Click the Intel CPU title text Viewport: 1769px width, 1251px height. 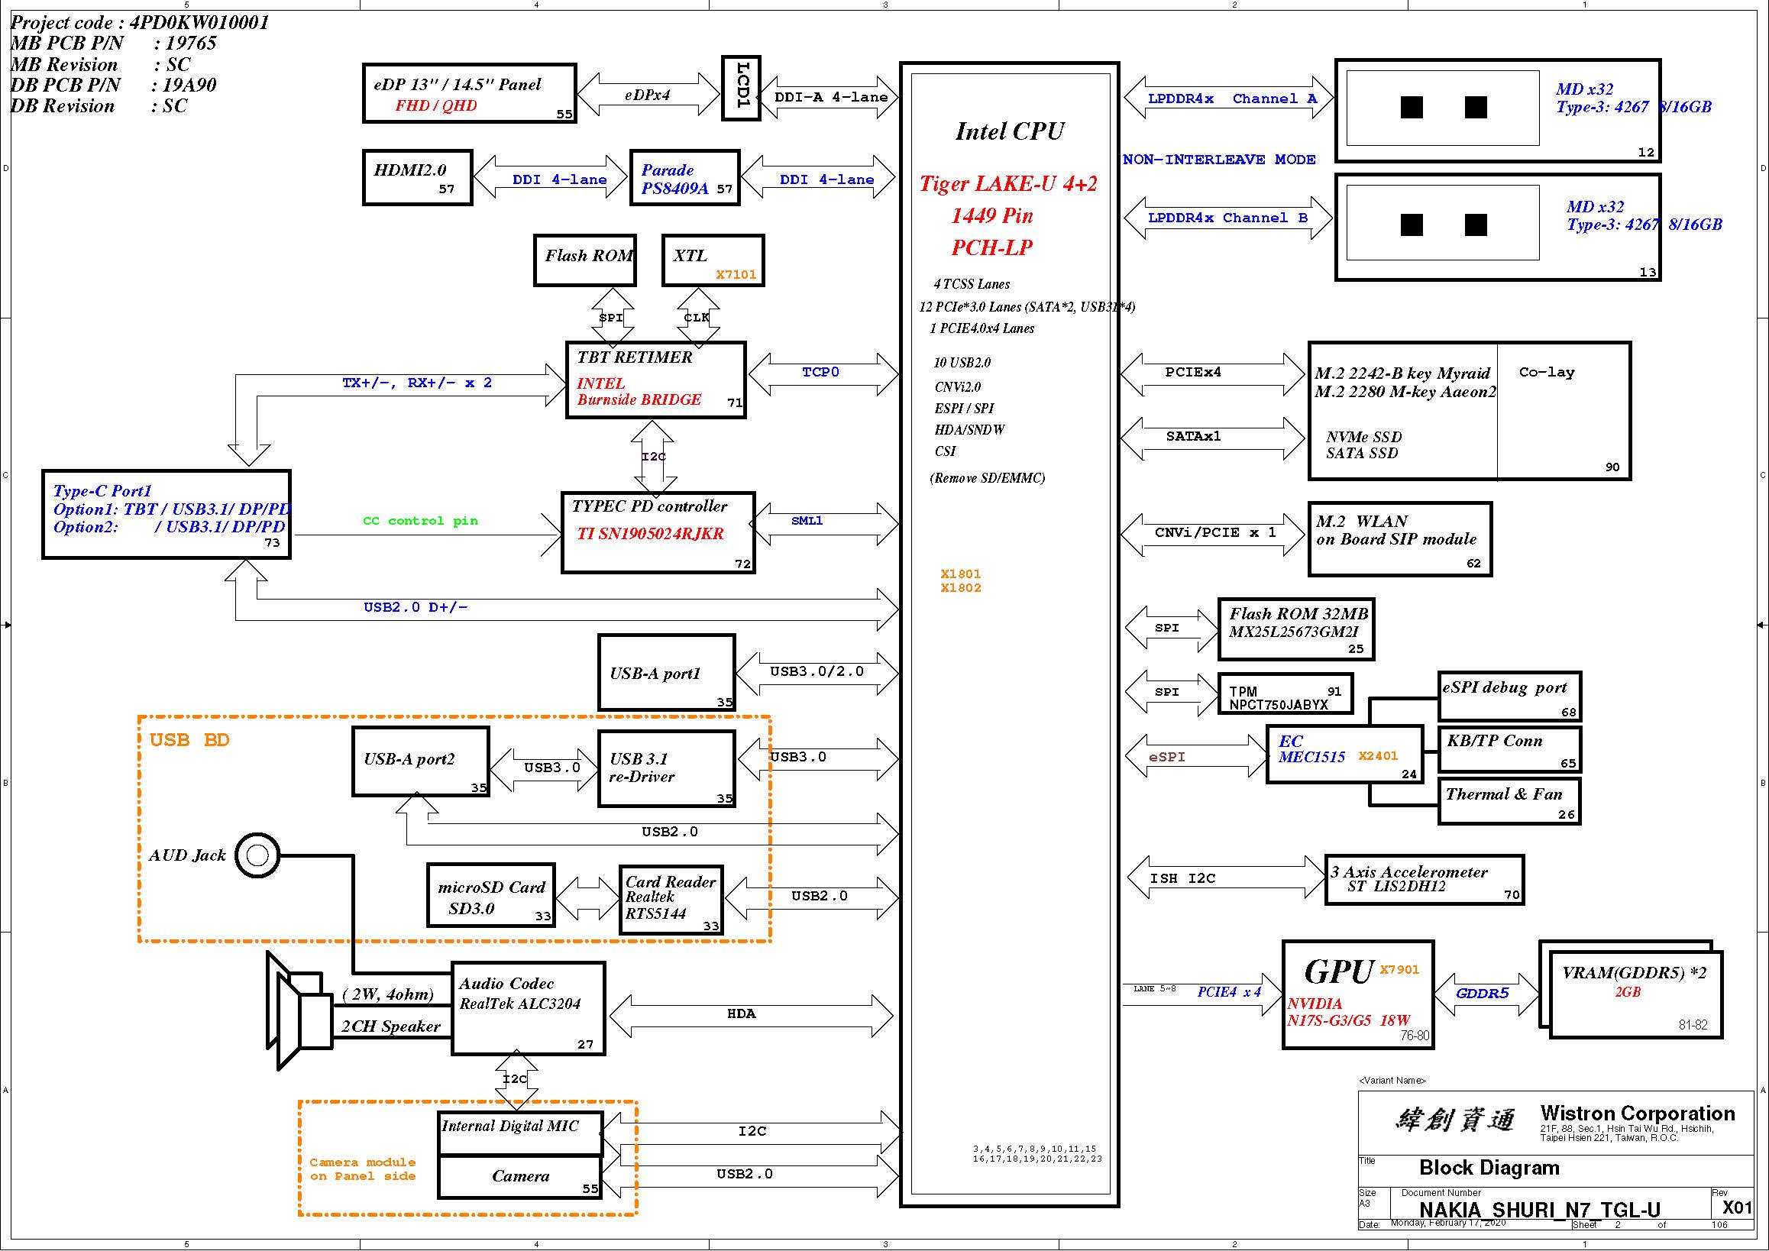1009,131
